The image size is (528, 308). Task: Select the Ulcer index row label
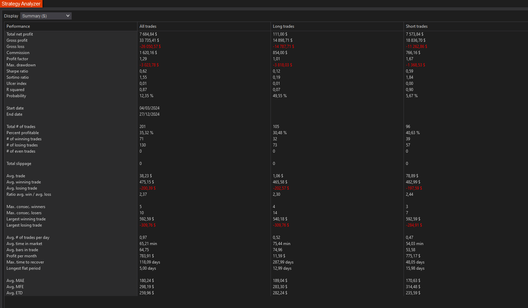[x=16, y=84]
